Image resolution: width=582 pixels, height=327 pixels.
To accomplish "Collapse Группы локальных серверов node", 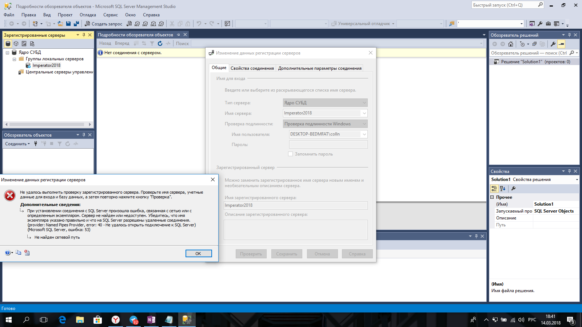I will tap(14, 59).
